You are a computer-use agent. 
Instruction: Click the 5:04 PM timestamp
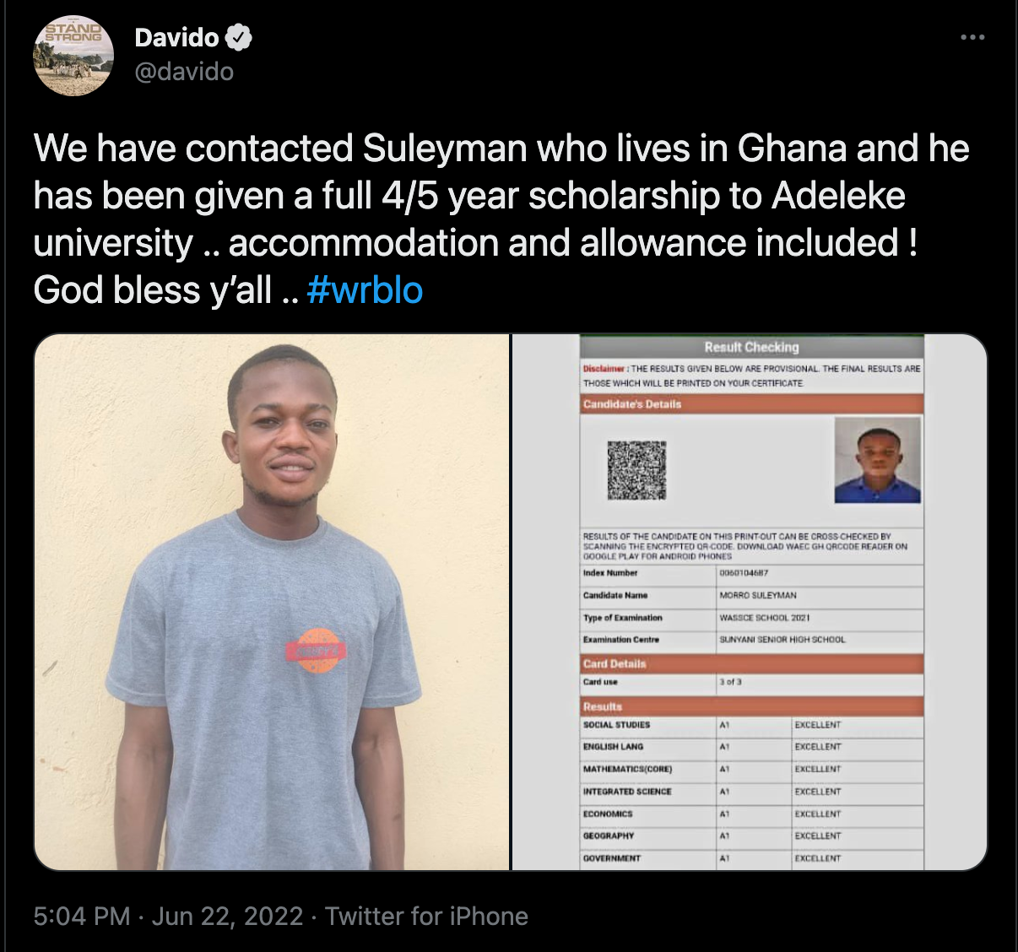coord(82,916)
